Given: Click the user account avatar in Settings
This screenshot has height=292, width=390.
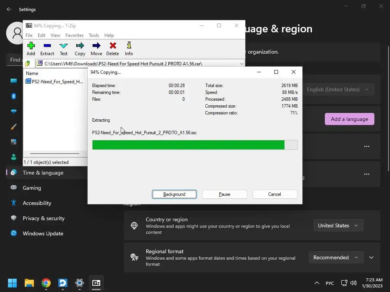Looking at the screenshot, I should pos(15,33).
